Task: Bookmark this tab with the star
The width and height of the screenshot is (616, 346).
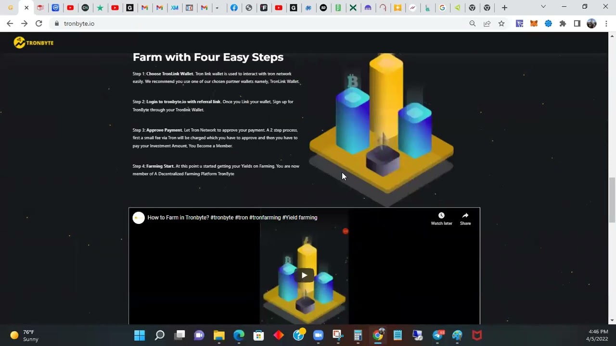Action: click(501, 24)
